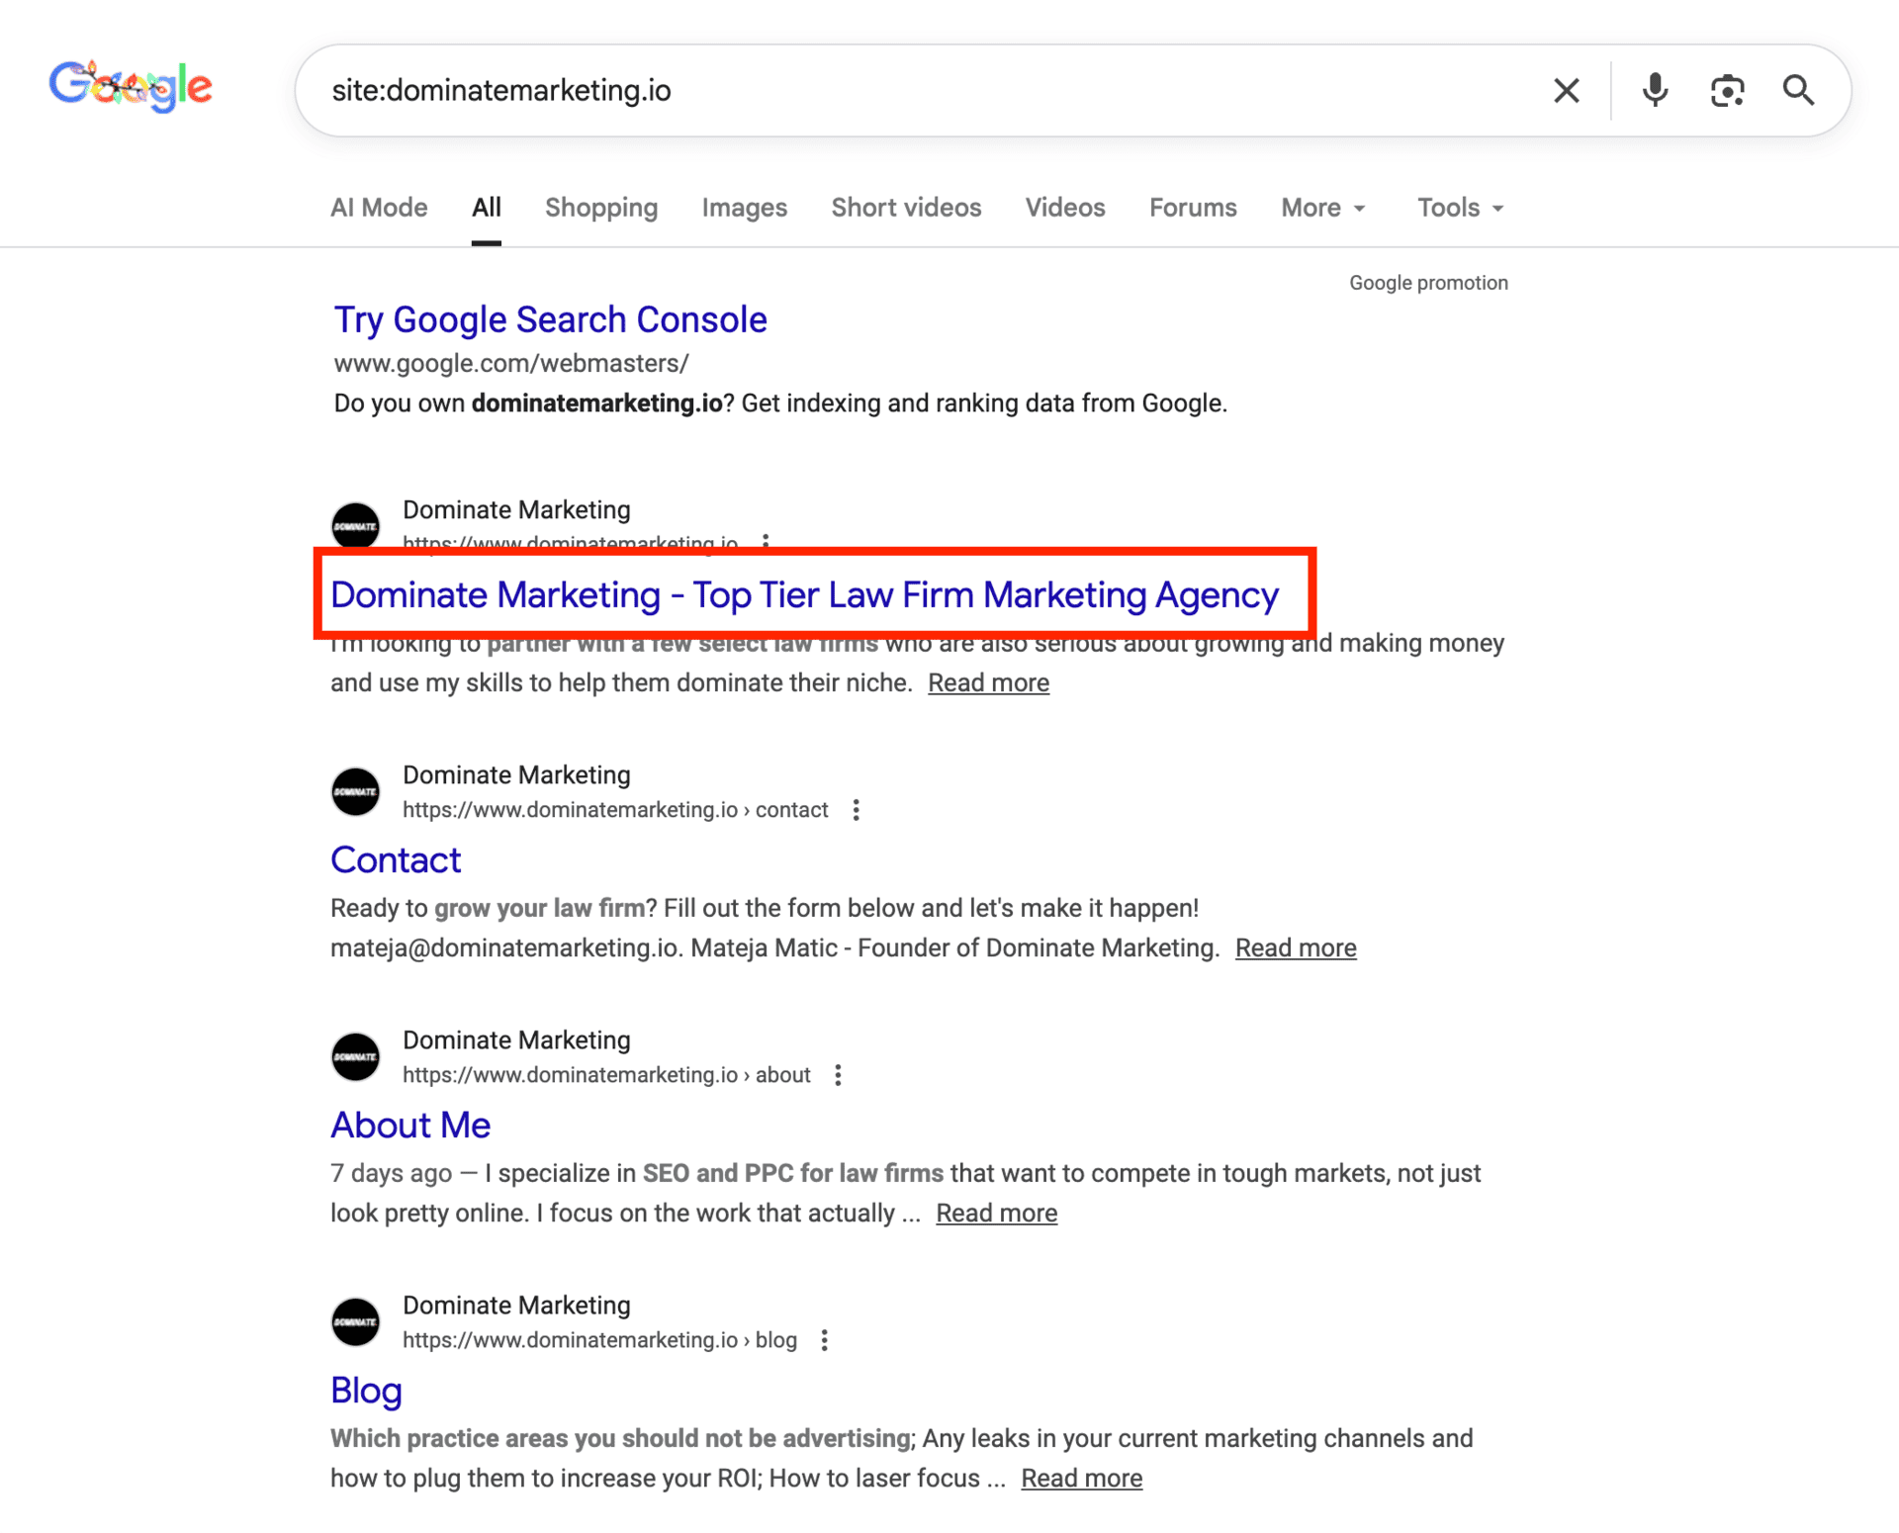Click the magnifying glass search button
1899x1533 pixels.
(1798, 91)
